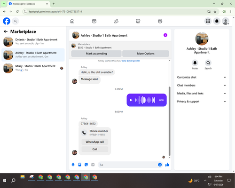Screen dimensions: 235x188
Task: Click the Marketplace listing thumbnail in header
Action: tap(73, 46)
